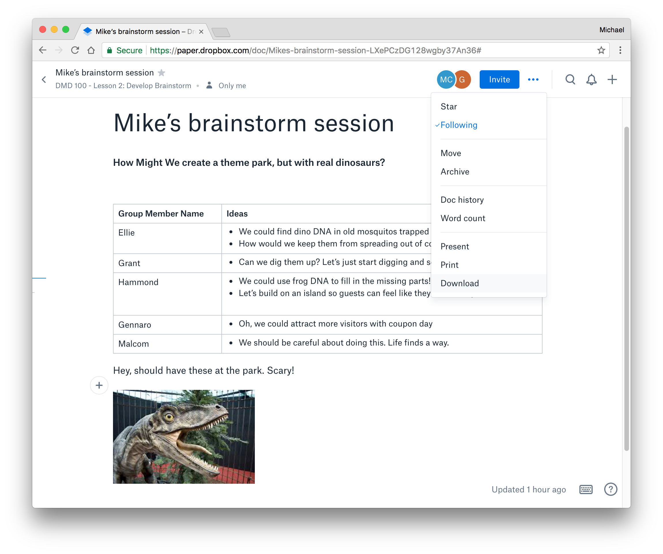Open DMD 100 Lesson 2 breadcrumb link
This screenshot has height=554, width=663.
123,85
